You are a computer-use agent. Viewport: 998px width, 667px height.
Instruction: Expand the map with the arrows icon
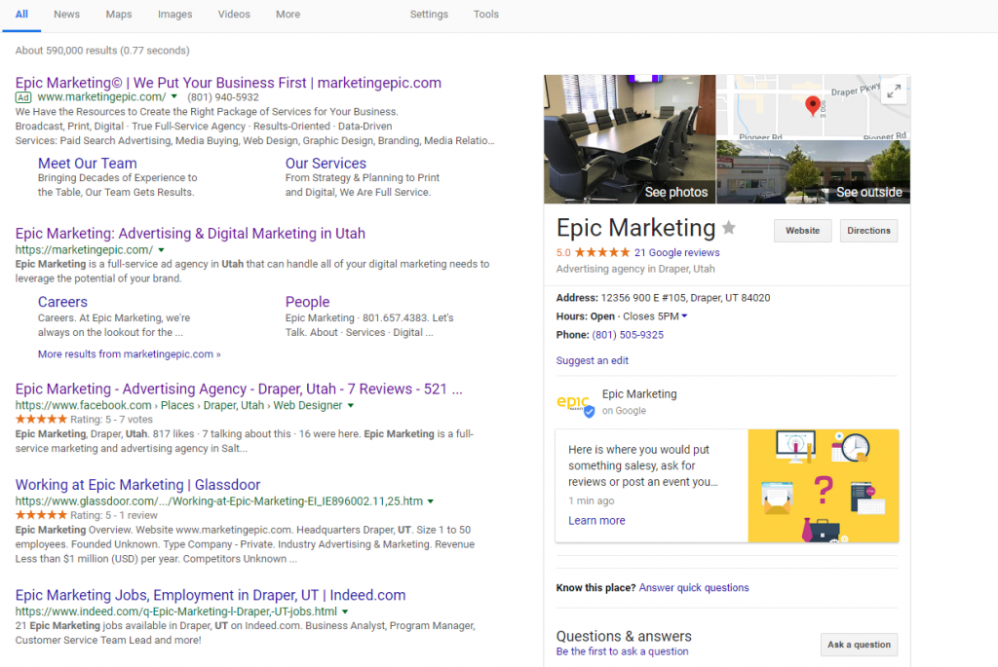(x=894, y=92)
